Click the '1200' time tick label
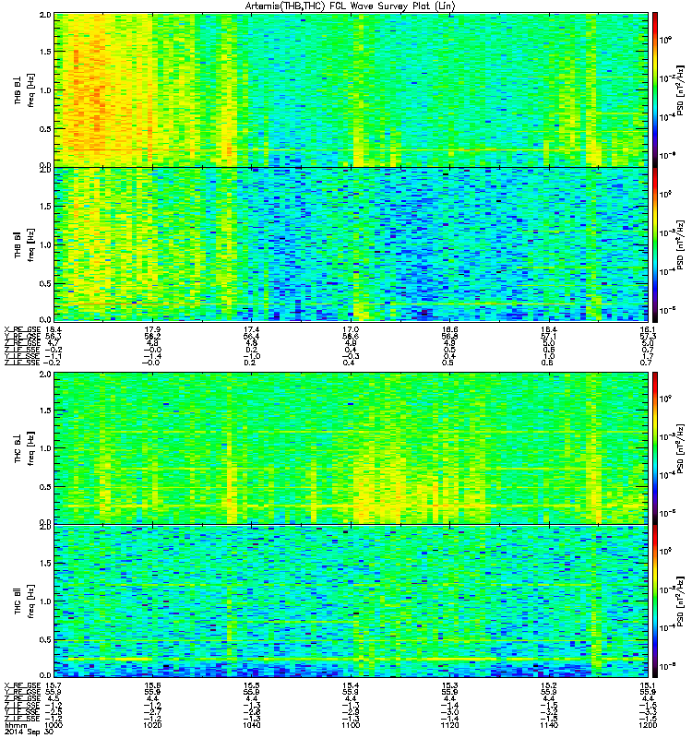The height and width of the screenshot is (738, 692). (x=648, y=725)
